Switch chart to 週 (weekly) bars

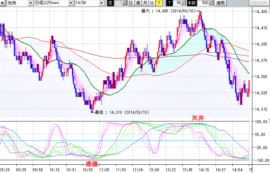tap(137, 3)
